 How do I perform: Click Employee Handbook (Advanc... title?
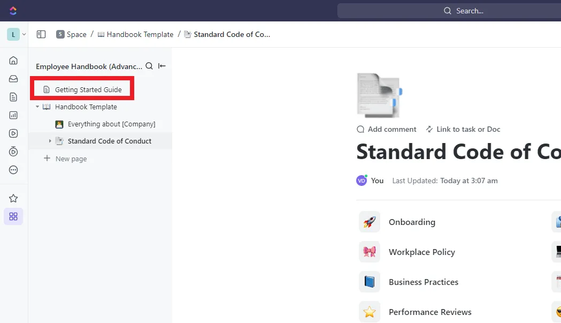click(89, 66)
